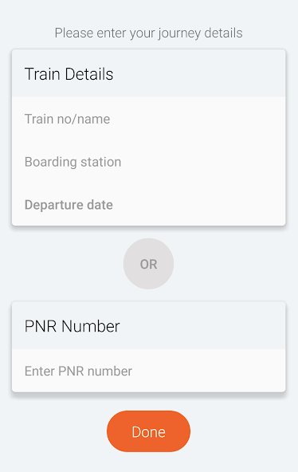298x472 pixels.
Task: Choose a boarding station in Train Details
Action: (x=148, y=162)
